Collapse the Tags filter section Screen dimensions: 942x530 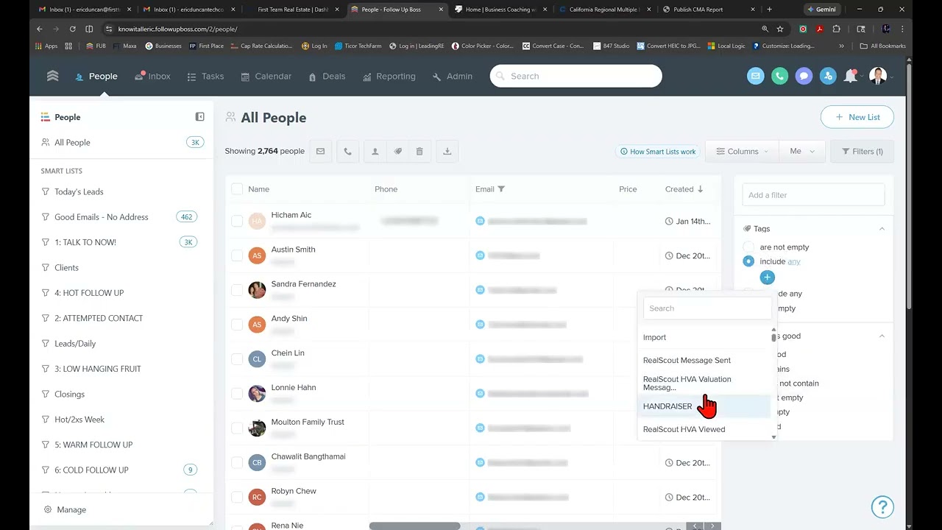click(882, 229)
